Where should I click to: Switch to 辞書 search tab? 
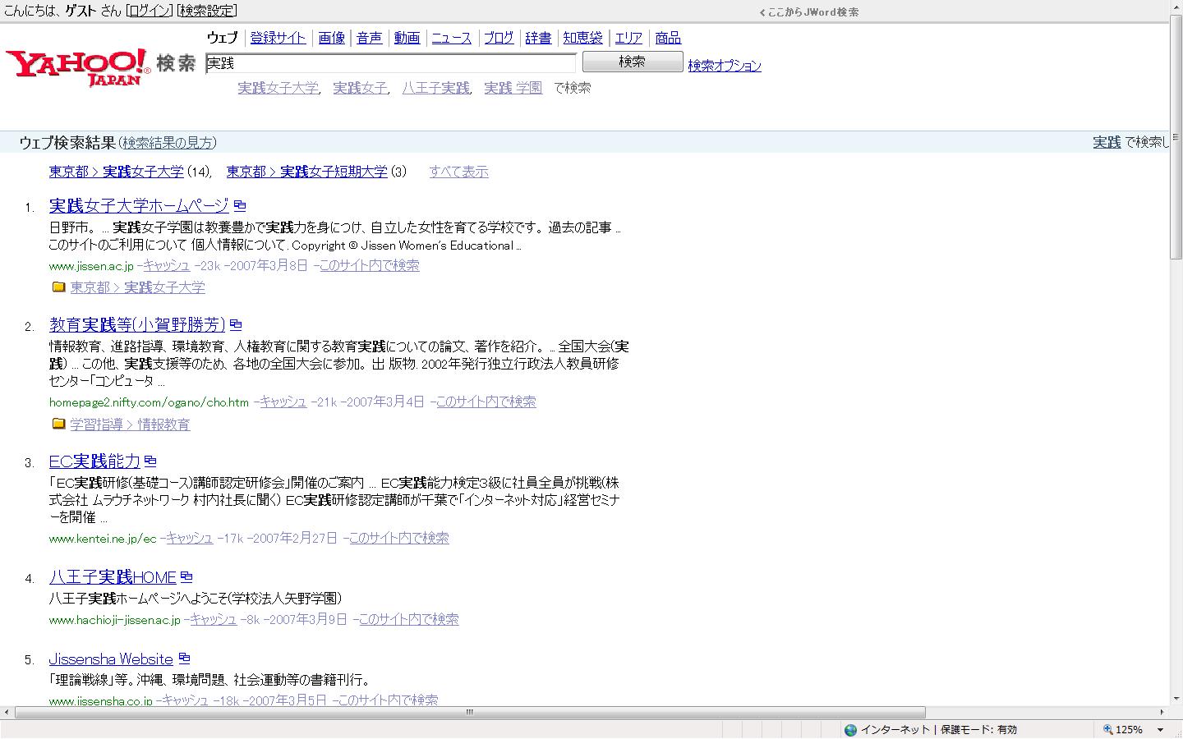tap(539, 38)
